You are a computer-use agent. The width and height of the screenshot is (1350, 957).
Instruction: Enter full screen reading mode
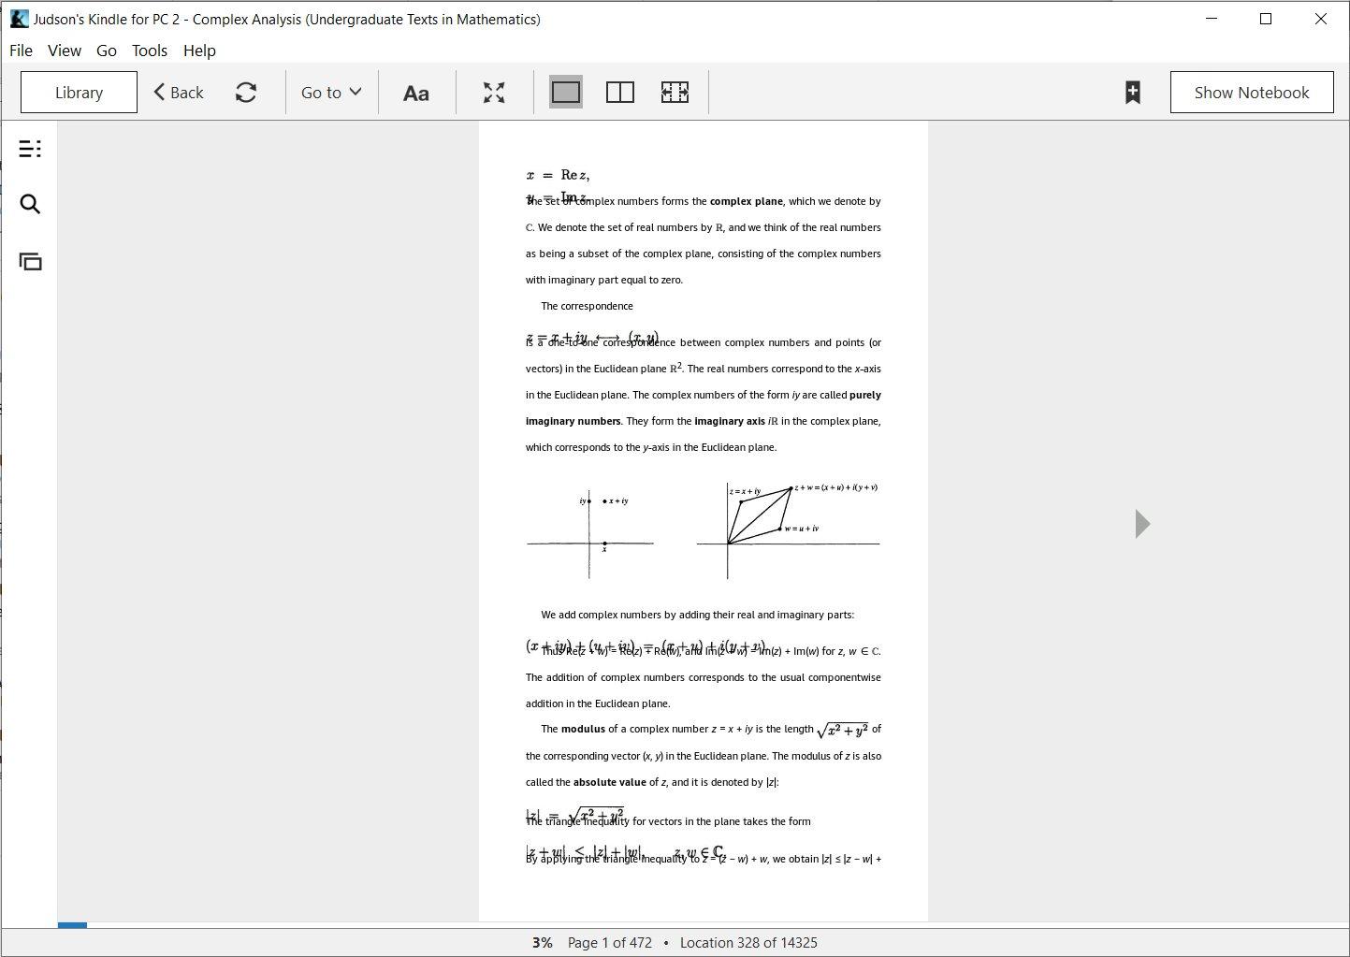click(494, 92)
